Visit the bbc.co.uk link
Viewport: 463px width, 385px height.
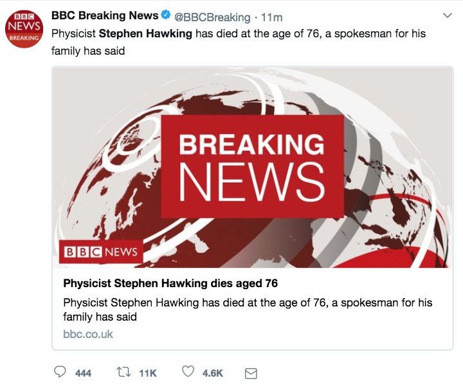click(x=87, y=334)
